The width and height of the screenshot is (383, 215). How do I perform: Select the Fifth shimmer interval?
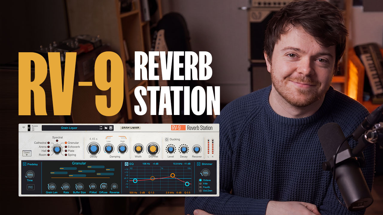pos(200,184)
